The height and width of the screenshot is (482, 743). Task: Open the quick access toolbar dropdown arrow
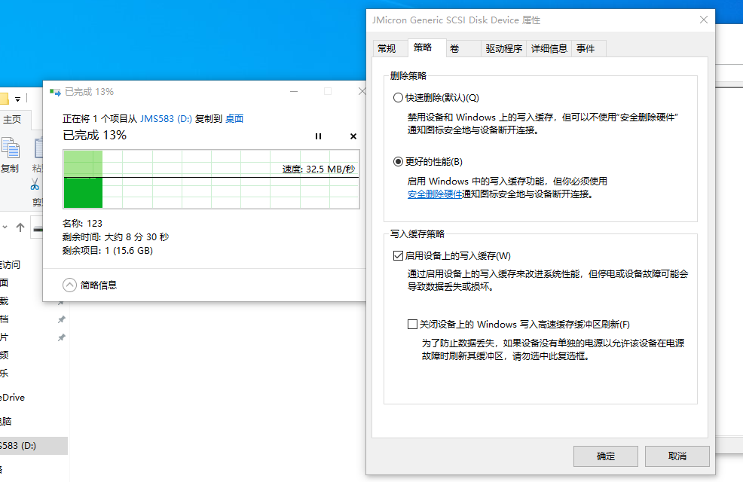17,99
